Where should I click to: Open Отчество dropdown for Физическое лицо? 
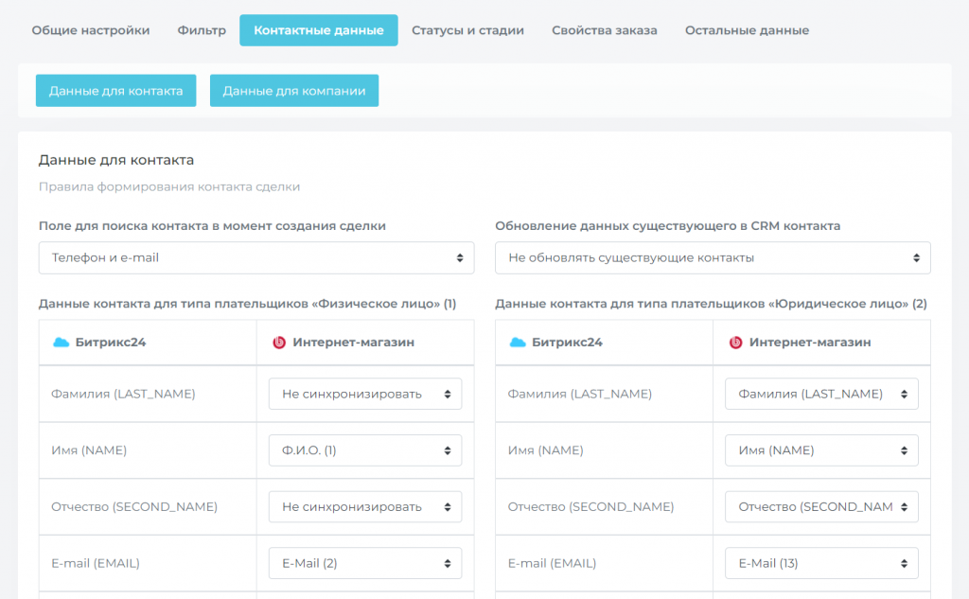[365, 507]
